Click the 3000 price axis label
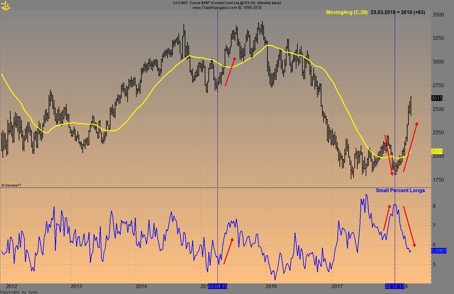 [x=438, y=62]
